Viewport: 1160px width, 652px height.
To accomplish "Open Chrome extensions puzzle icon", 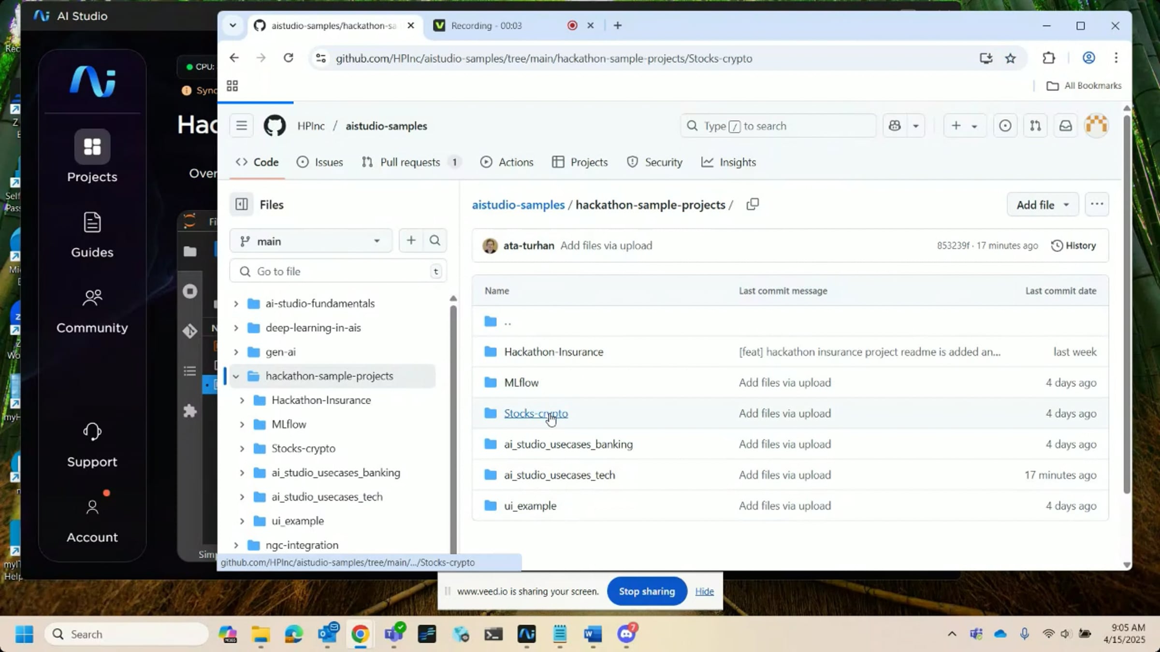I will [1048, 58].
